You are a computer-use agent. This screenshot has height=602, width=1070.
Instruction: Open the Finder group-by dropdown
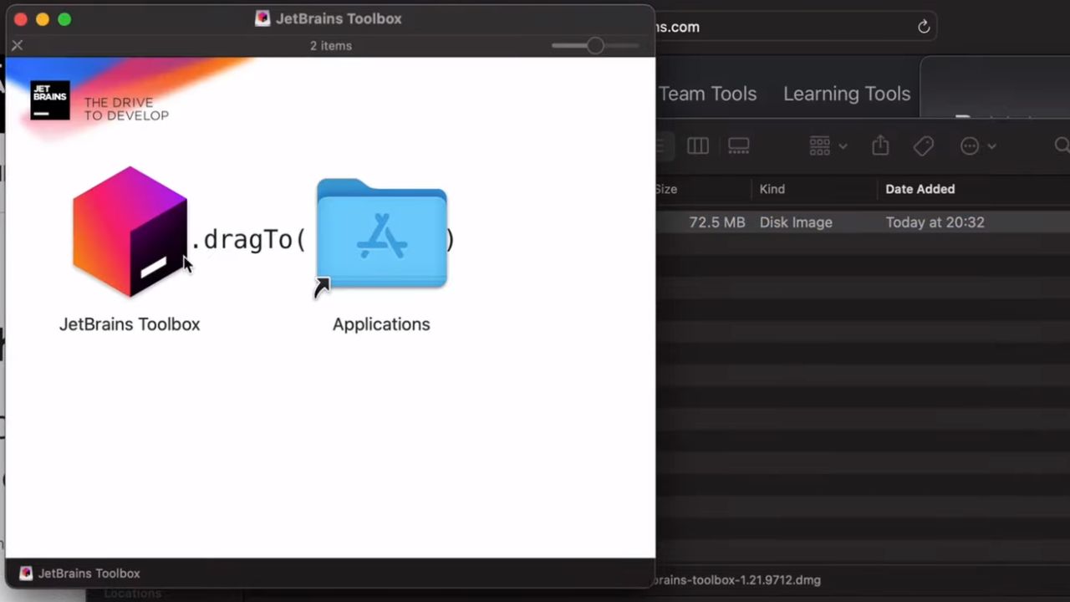pyautogui.click(x=828, y=146)
